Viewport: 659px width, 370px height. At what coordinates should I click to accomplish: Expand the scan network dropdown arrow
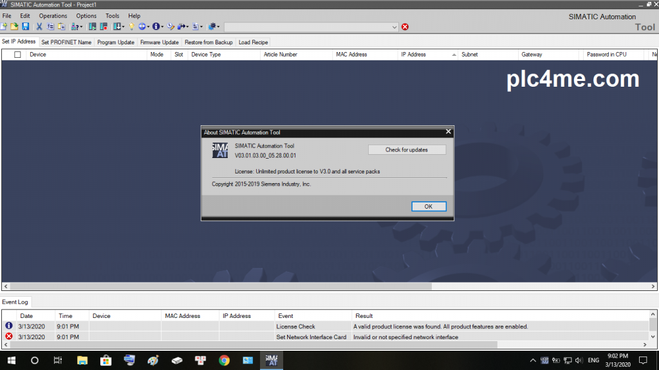point(82,27)
